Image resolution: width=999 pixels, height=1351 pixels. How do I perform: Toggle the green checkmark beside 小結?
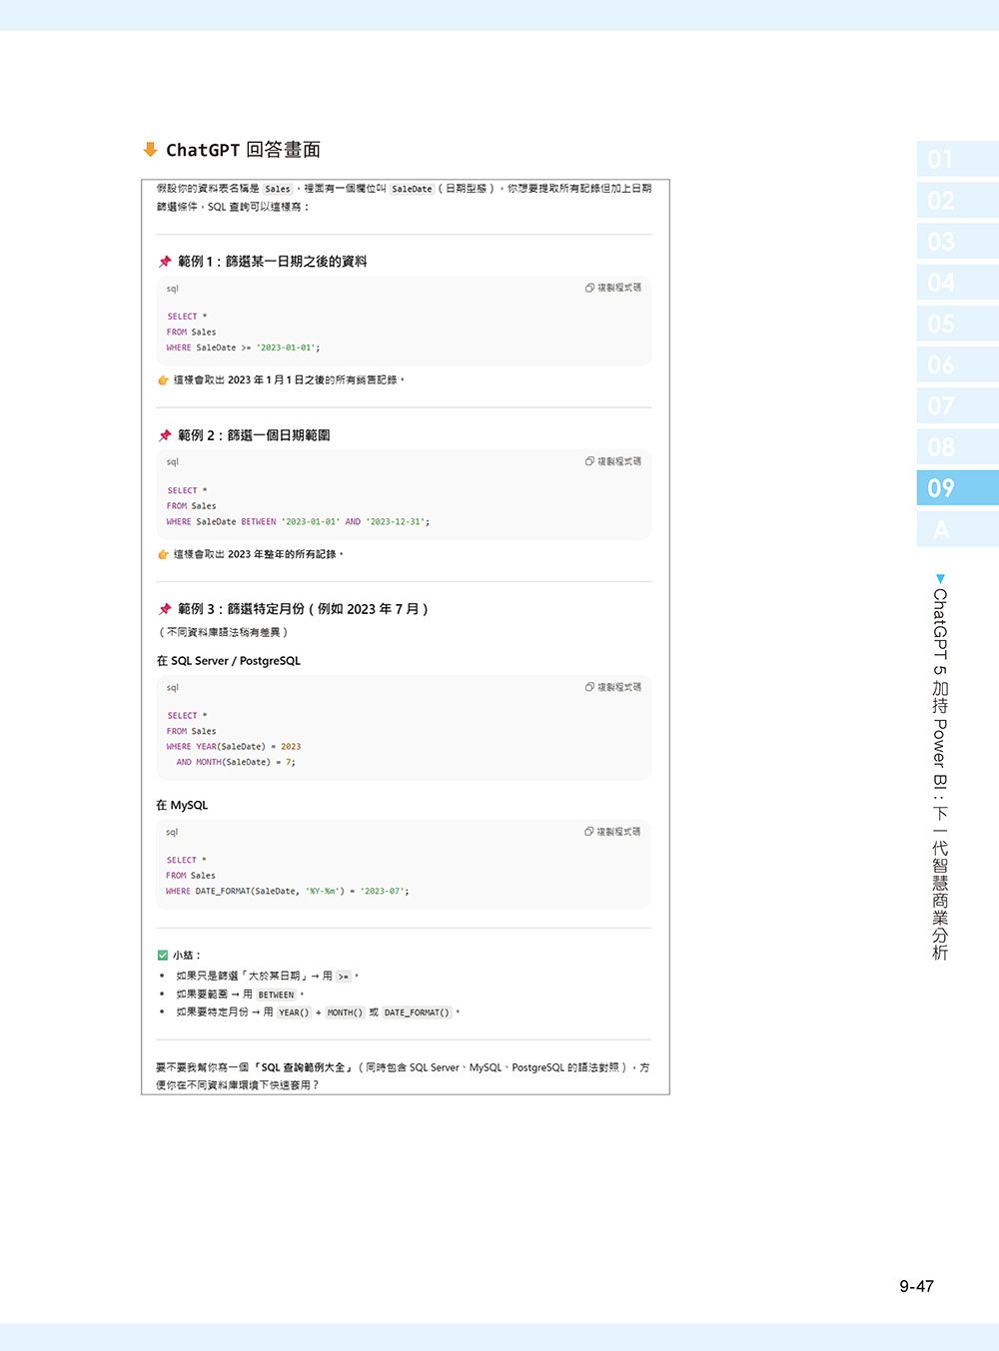pos(162,955)
